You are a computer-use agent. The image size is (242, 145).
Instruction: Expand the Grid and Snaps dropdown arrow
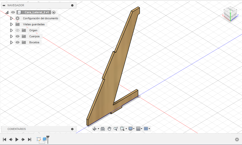point(142,129)
